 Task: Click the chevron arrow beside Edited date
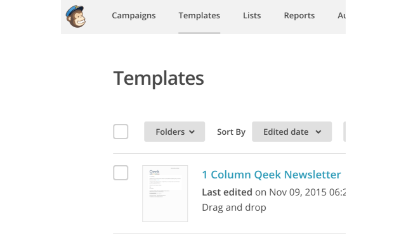318,132
